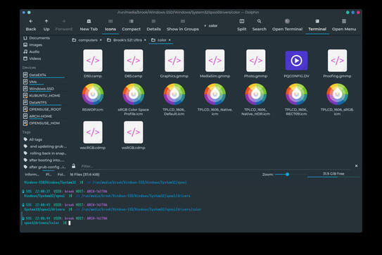The width and height of the screenshot is (382, 255).
Task: Adjust the Zoom slider handle
Action: coord(288,174)
